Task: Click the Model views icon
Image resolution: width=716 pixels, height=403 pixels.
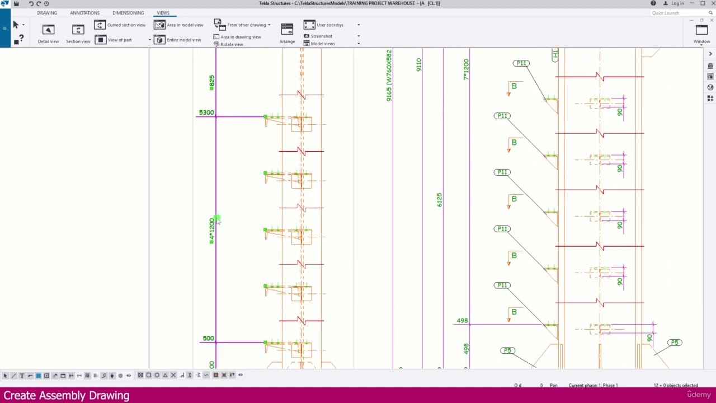Action: click(306, 44)
